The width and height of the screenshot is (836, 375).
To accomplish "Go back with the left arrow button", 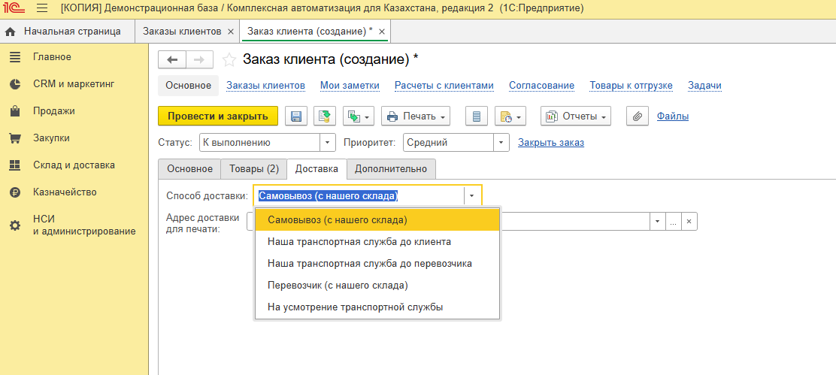I will tap(172, 59).
